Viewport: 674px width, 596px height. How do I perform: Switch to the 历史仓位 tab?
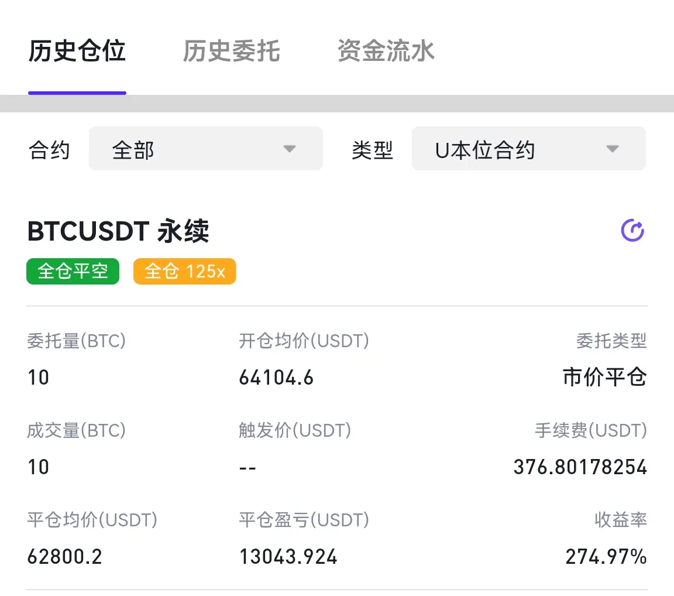tap(77, 51)
